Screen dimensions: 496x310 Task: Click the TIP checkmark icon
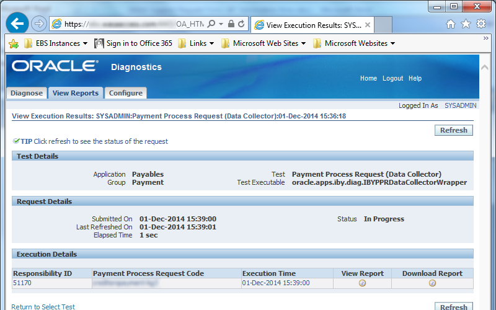(16, 141)
